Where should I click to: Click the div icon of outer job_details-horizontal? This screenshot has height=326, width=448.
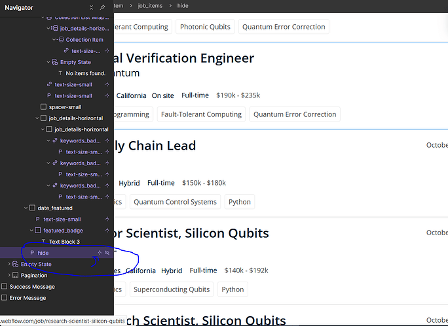[43, 118]
